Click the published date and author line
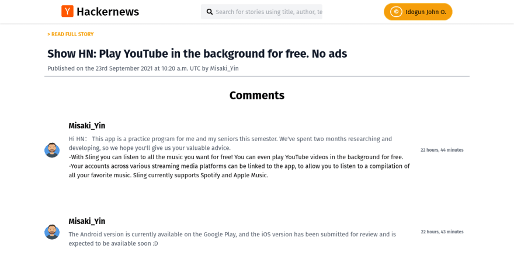This screenshot has height=266, width=514. [x=143, y=68]
